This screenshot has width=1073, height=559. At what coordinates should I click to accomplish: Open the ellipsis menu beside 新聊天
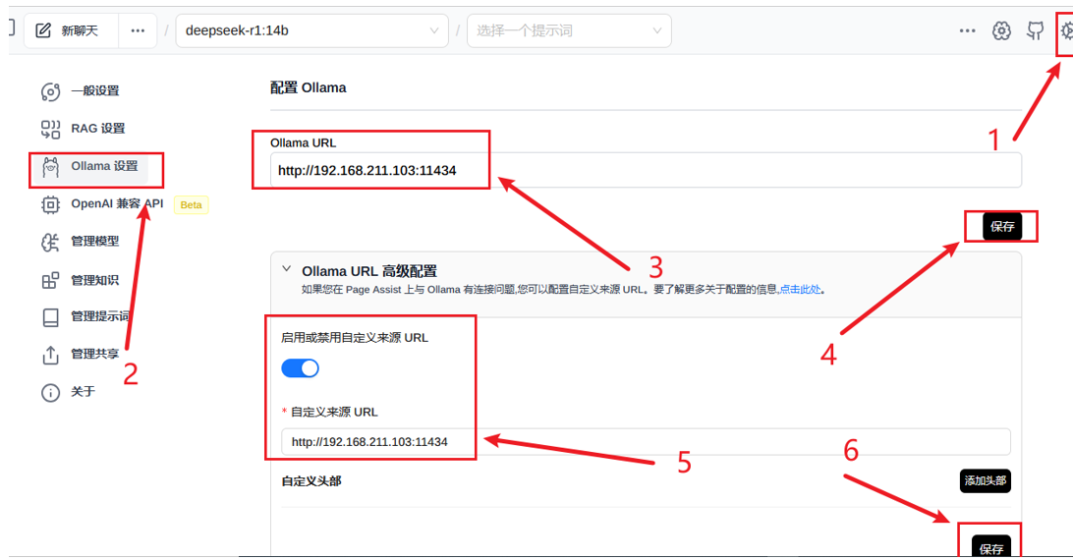tap(138, 30)
